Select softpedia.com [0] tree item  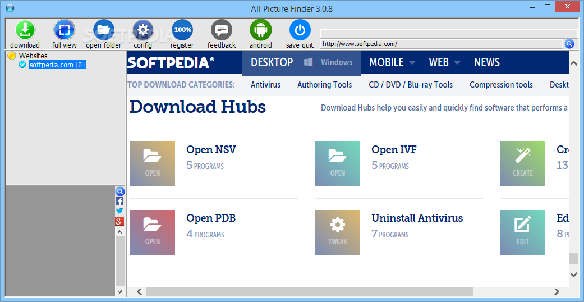tap(57, 65)
